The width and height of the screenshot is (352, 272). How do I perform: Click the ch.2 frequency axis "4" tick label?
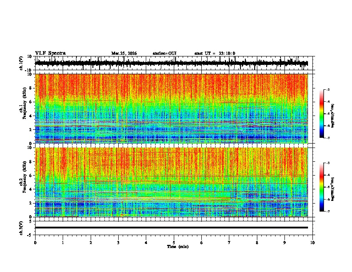click(31, 189)
